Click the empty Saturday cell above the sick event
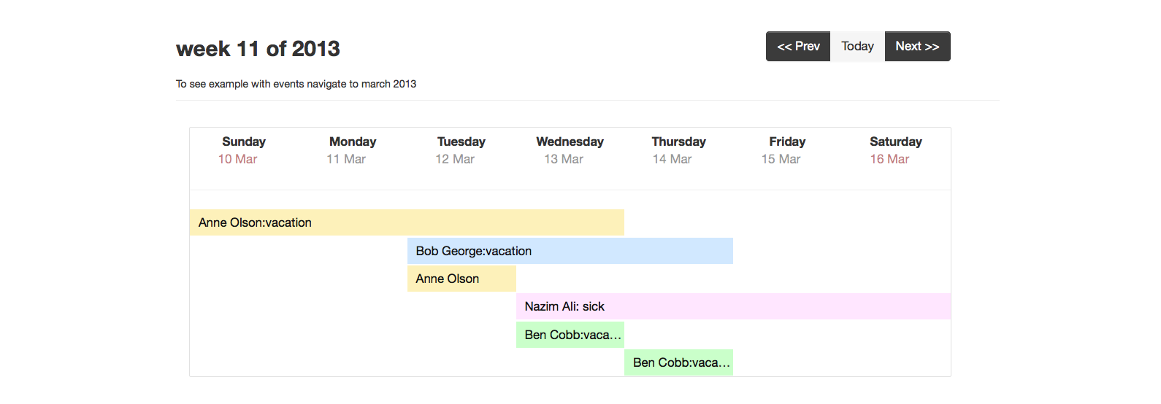 tap(896, 265)
